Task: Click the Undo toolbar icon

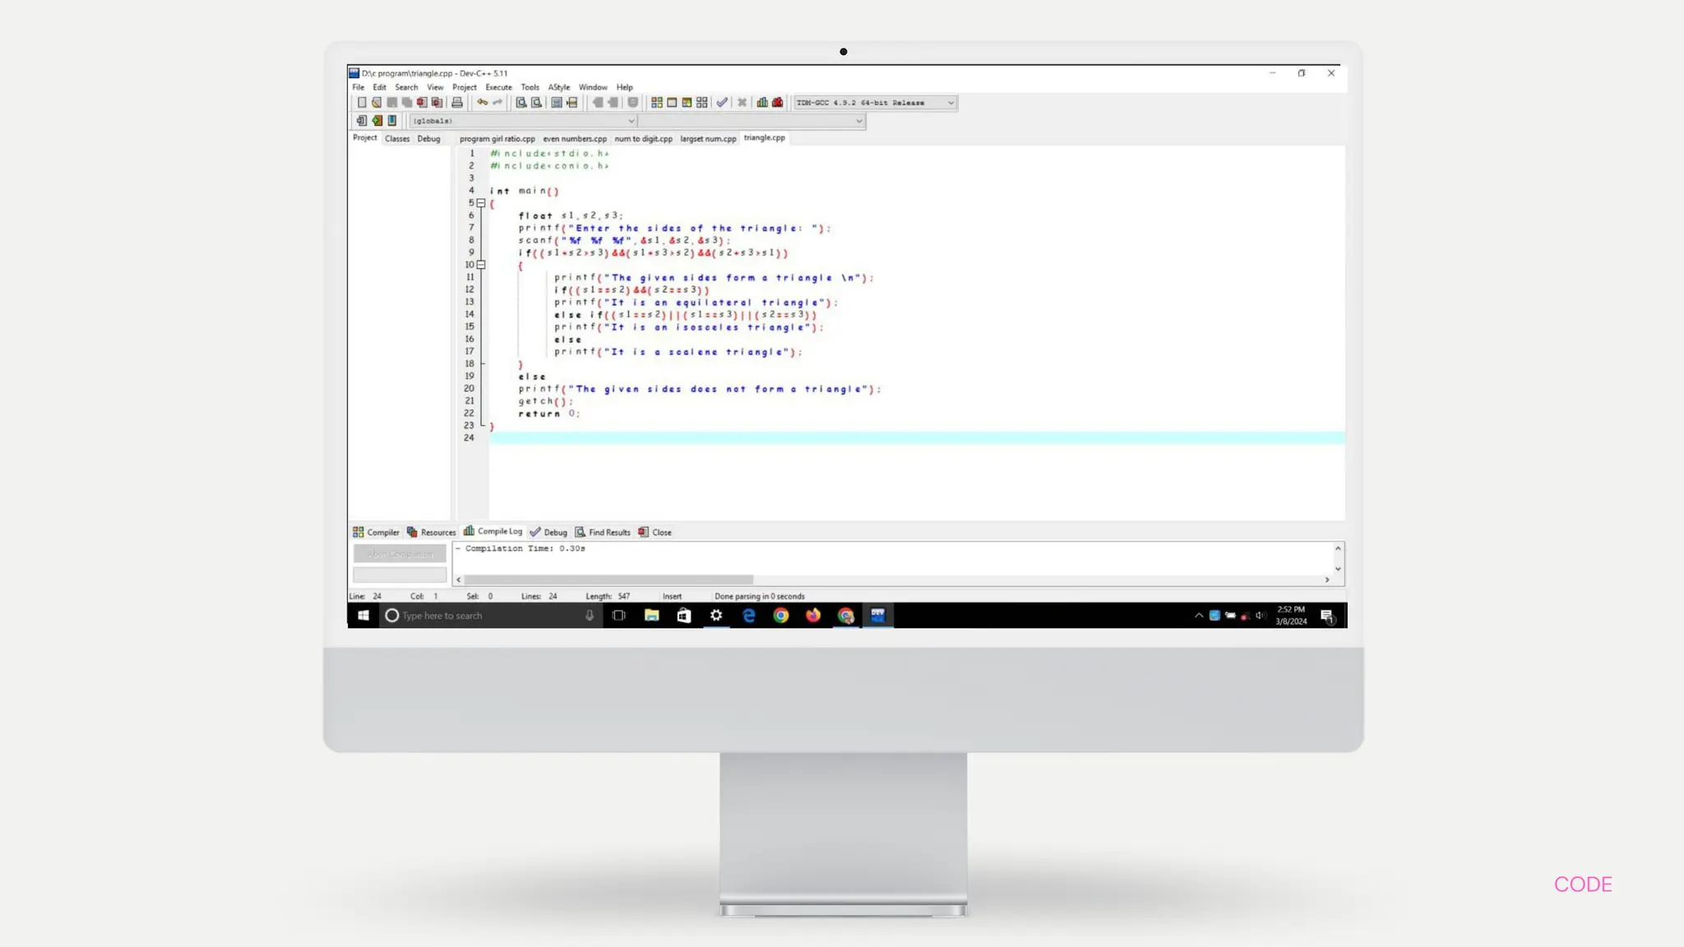Action: pos(483,103)
